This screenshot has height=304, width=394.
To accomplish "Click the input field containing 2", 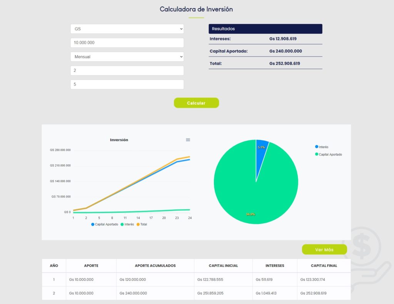I will tap(127, 70).
